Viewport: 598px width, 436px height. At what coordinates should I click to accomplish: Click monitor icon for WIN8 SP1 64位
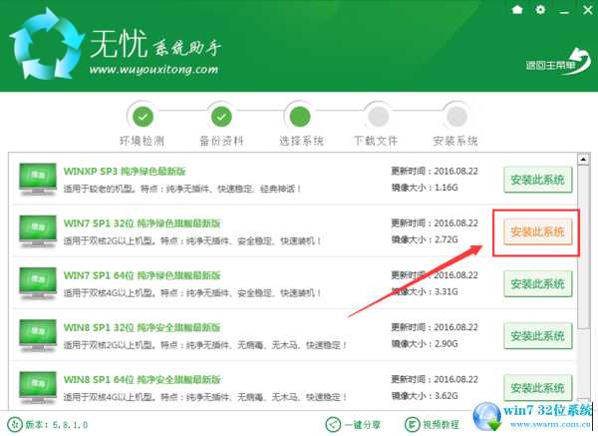tap(38, 388)
